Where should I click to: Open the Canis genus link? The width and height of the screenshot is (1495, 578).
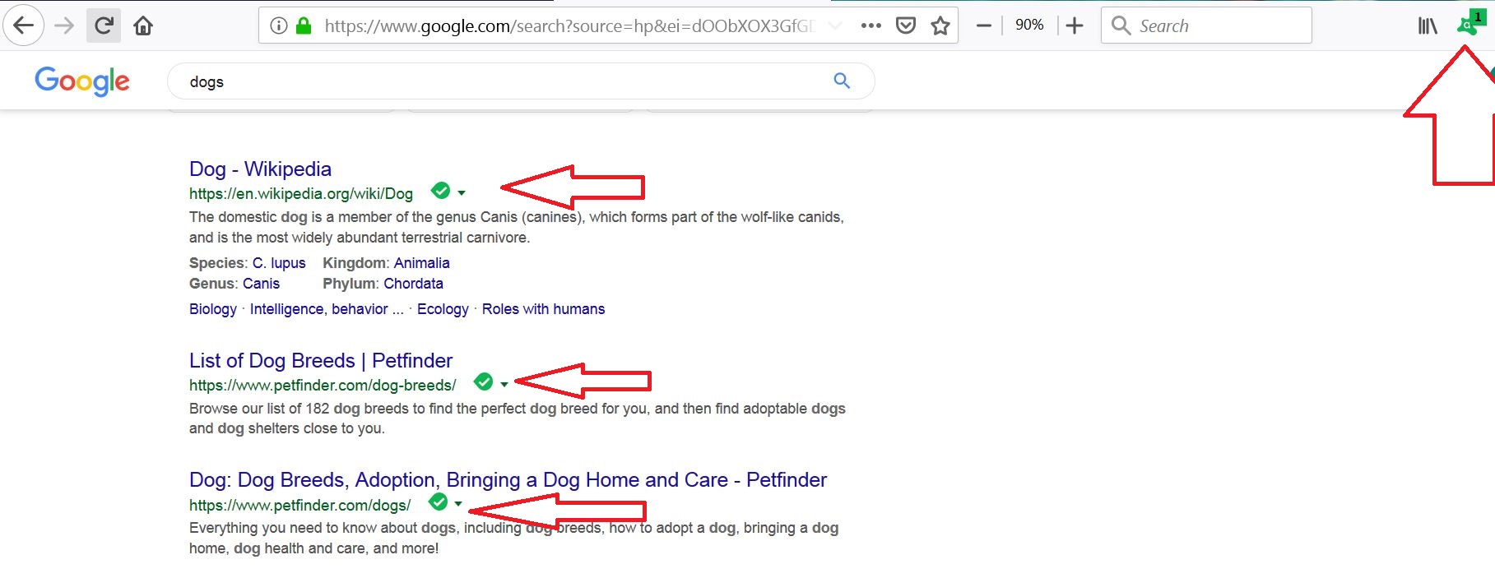261,284
